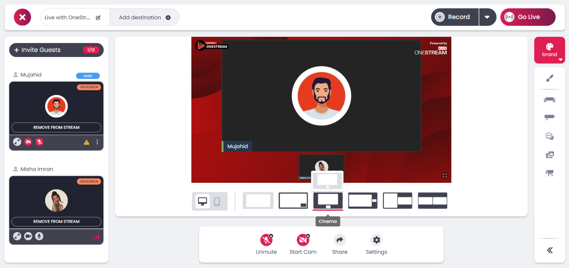The image size is (569, 268).
Task: Open the comments chat panel
Action: (x=549, y=136)
